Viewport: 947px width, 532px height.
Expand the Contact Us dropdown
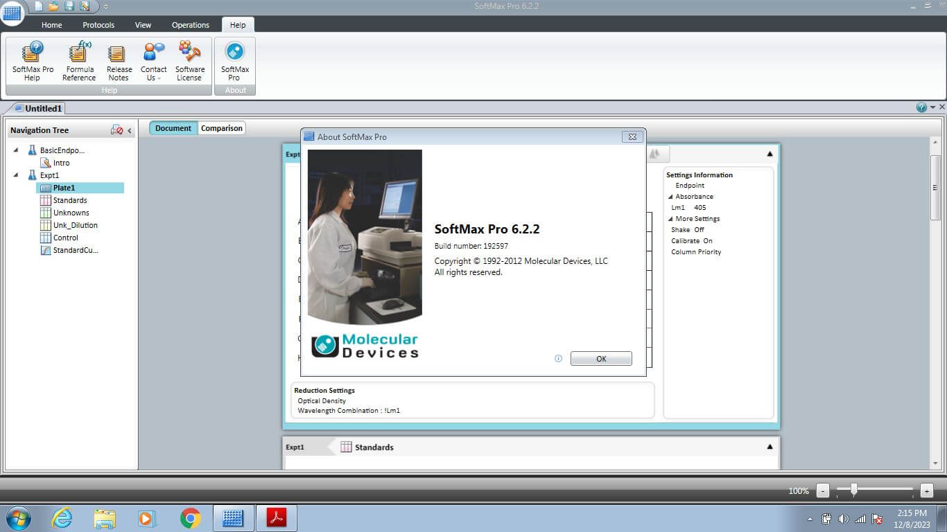(153, 61)
